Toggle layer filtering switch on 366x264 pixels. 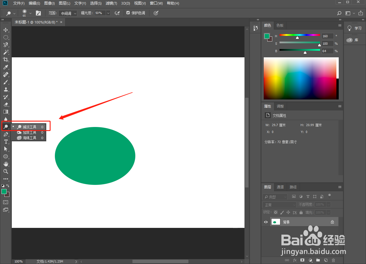[x=330, y=196]
